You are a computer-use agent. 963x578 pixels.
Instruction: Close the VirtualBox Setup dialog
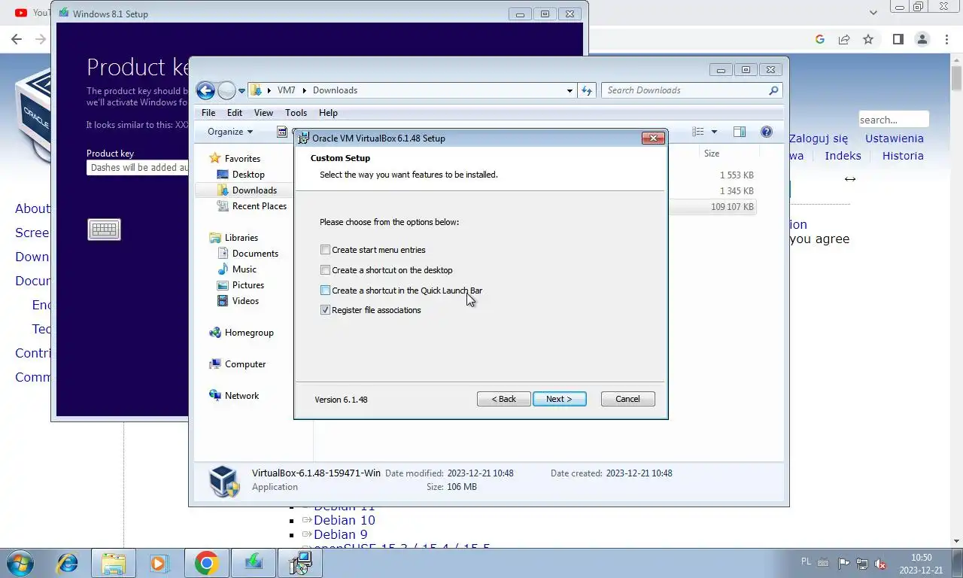pyautogui.click(x=653, y=138)
